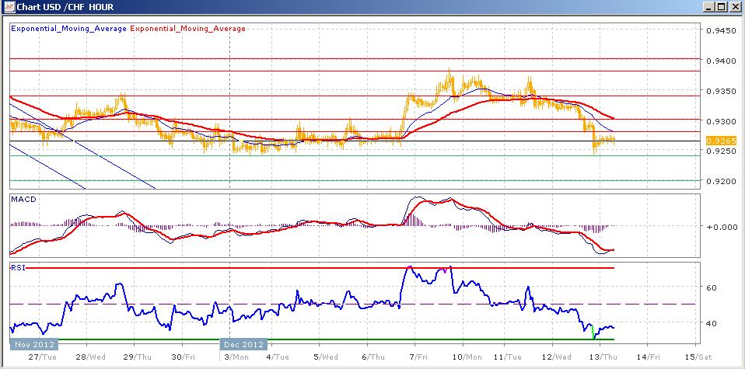Click the Dec 2012 month marker
Screen dimensions: 745x369
point(241,343)
